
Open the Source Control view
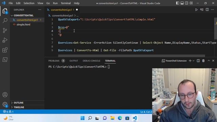coord(5,30)
